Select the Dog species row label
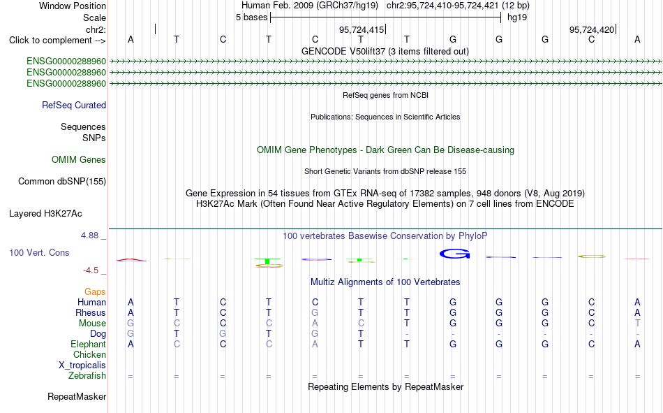Screen dimensions: 663x413 click(98, 334)
